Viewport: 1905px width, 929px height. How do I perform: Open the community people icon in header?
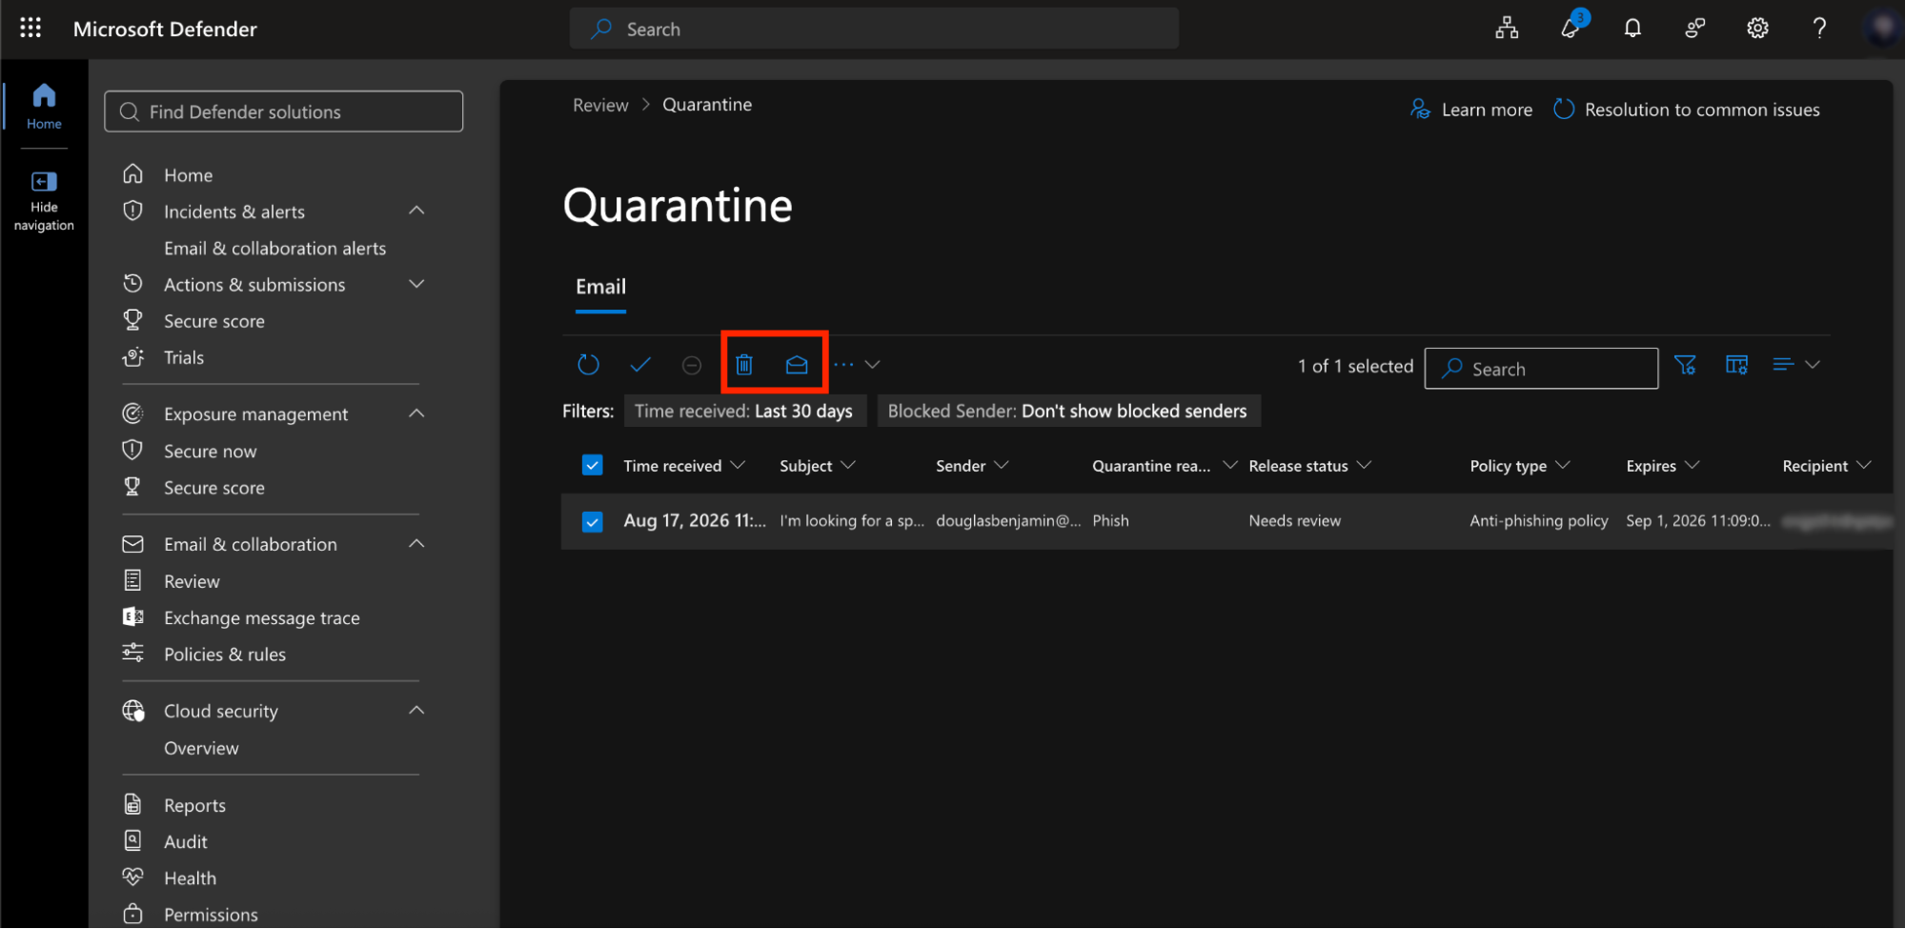pyautogui.click(x=1694, y=29)
